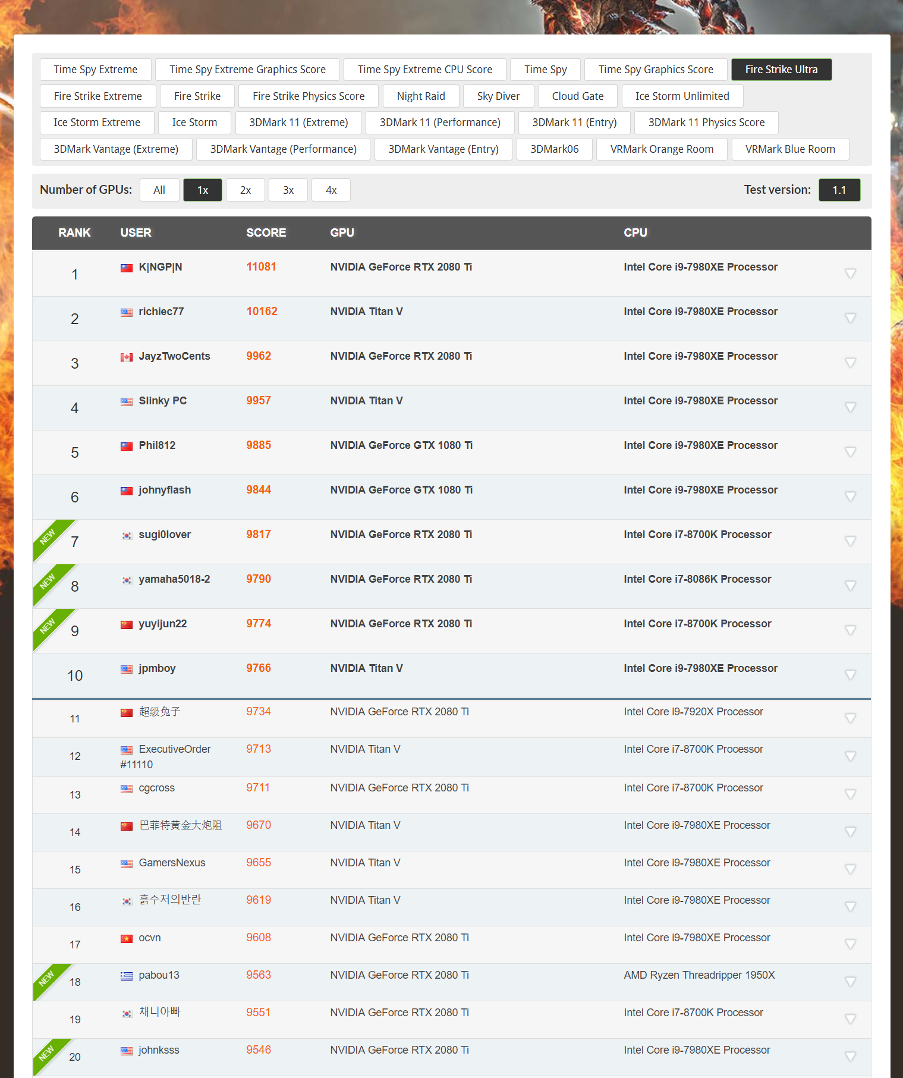Viewport: 903px width, 1078px height.
Task: Open the 3DMark06 rankings
Action: tap(555, 149)
